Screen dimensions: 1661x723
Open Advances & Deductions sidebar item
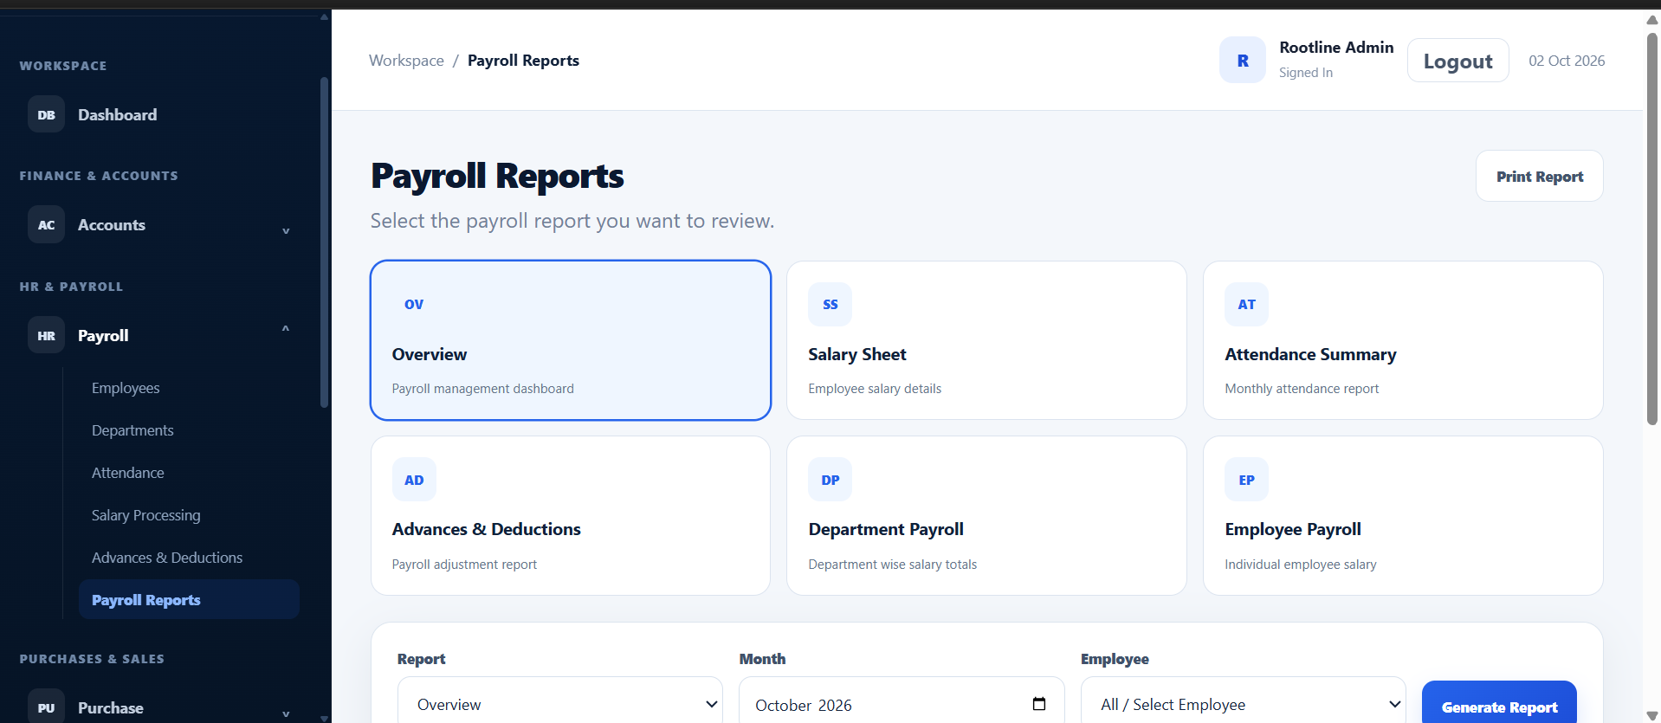(x=167, y=558)
